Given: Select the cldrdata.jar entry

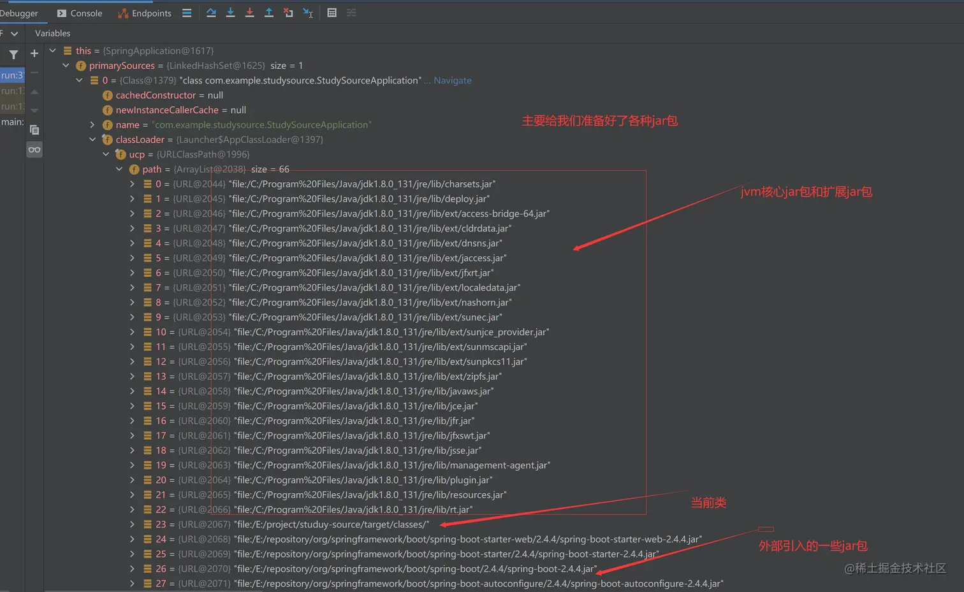Looking at the screenshot, I should tap(327, 228).
